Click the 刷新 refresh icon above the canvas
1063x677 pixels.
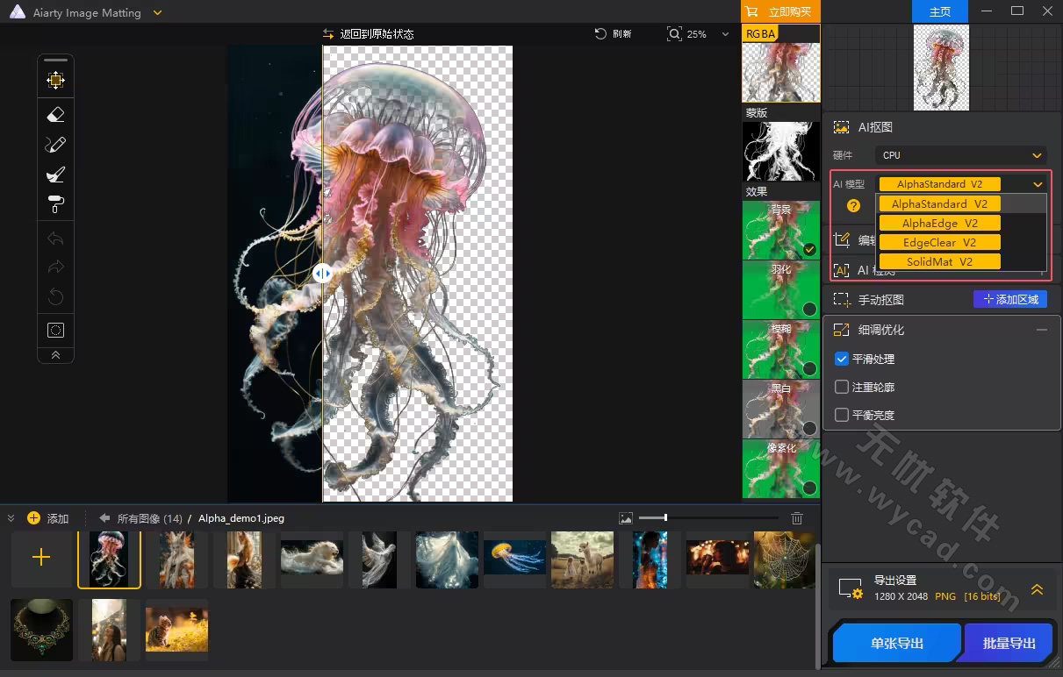coord(600,33)
